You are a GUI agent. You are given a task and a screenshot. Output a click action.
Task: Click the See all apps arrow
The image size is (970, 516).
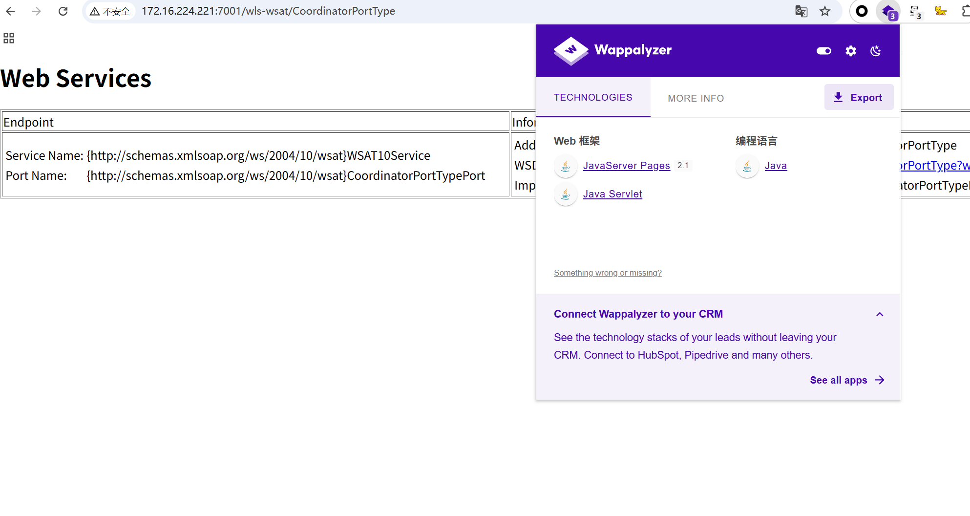880,380
